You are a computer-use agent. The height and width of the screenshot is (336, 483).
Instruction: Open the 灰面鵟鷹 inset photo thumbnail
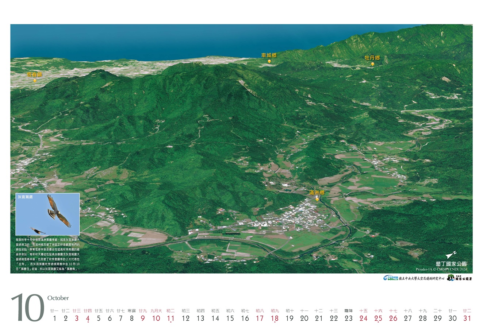tap(47, 214)
